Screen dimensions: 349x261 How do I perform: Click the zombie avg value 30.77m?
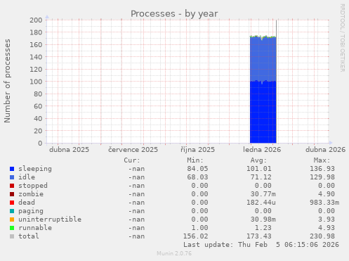coord(263,194)
